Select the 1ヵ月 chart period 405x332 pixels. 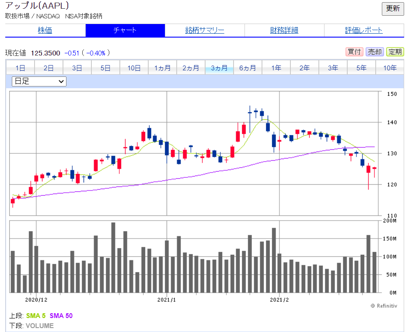(162, 68)
